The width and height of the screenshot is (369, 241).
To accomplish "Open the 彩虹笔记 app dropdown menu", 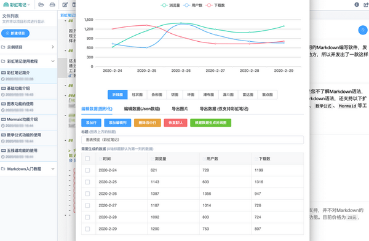I will click(17, 5).
